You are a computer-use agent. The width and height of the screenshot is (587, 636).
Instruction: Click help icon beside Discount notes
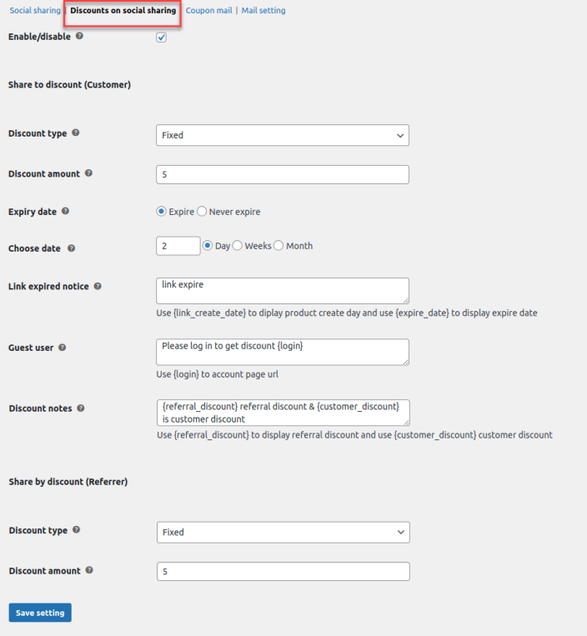(x=81, y=408)
